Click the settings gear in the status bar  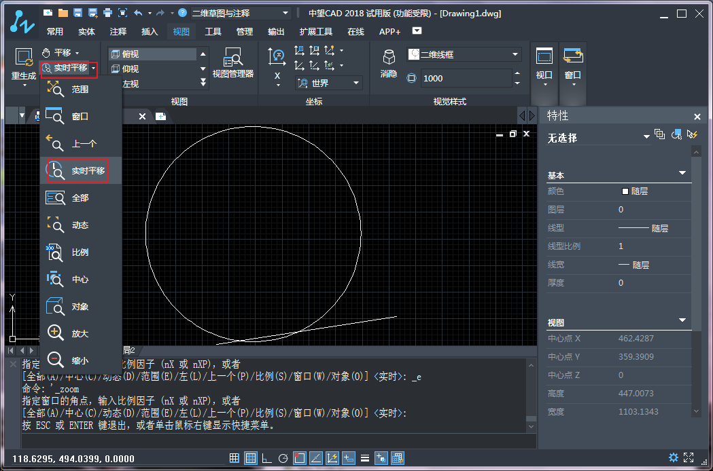point(674,457)
